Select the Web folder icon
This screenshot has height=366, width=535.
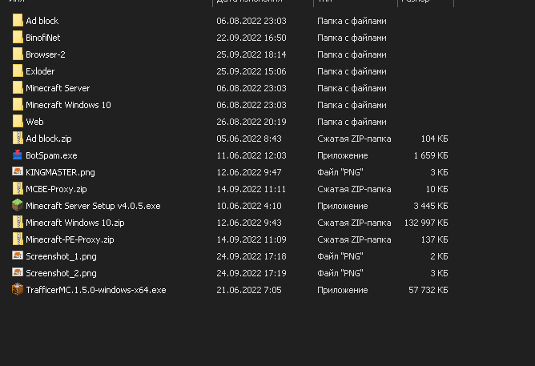18,122
